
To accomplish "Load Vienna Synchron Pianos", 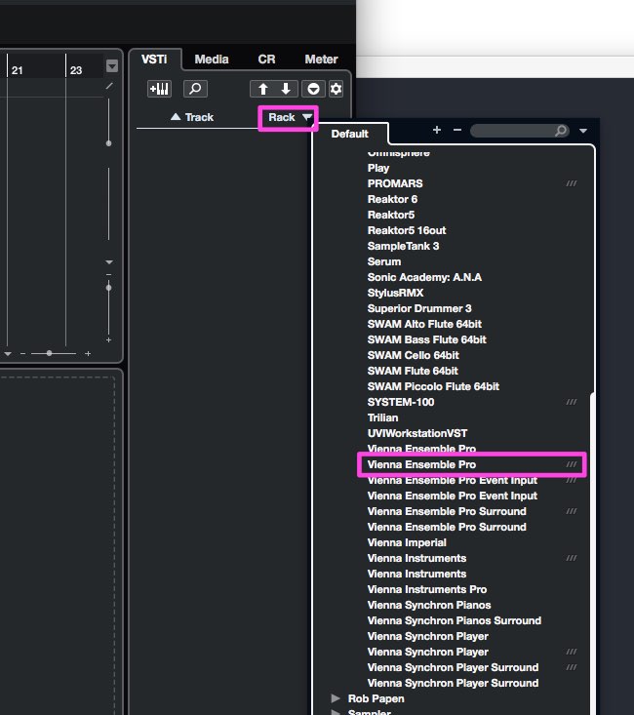I will (429, 605).
